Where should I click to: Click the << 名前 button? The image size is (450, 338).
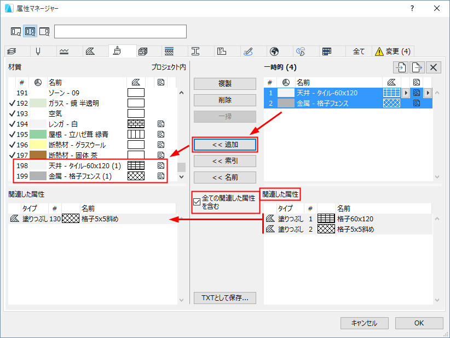(x=225, y=177)
